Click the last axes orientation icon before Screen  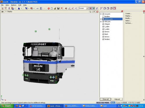[x=76, y=8]
